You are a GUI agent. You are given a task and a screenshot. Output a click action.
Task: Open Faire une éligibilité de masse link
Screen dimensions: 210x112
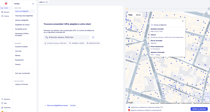tap(57, 105)
